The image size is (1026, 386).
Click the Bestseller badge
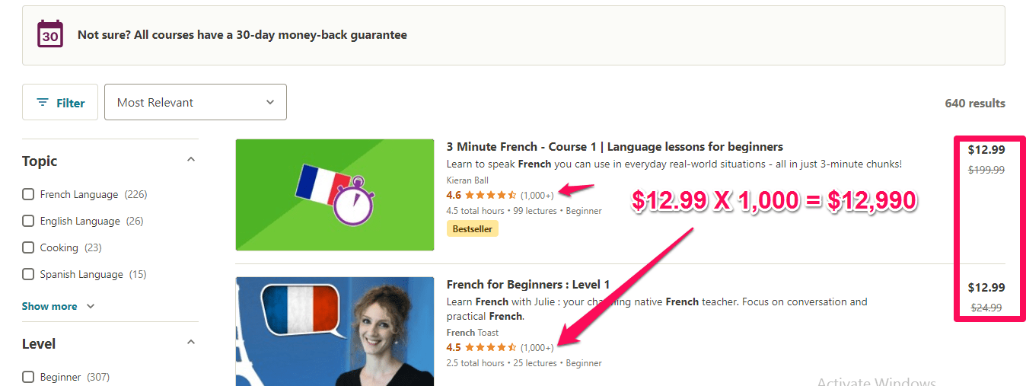(472, 228)
